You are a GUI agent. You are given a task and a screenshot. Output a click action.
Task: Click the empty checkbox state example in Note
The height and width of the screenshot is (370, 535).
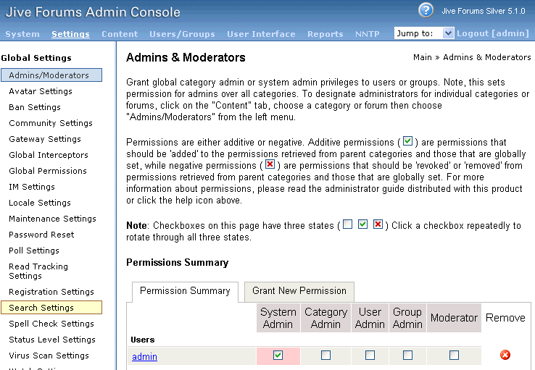click(348, 224)
